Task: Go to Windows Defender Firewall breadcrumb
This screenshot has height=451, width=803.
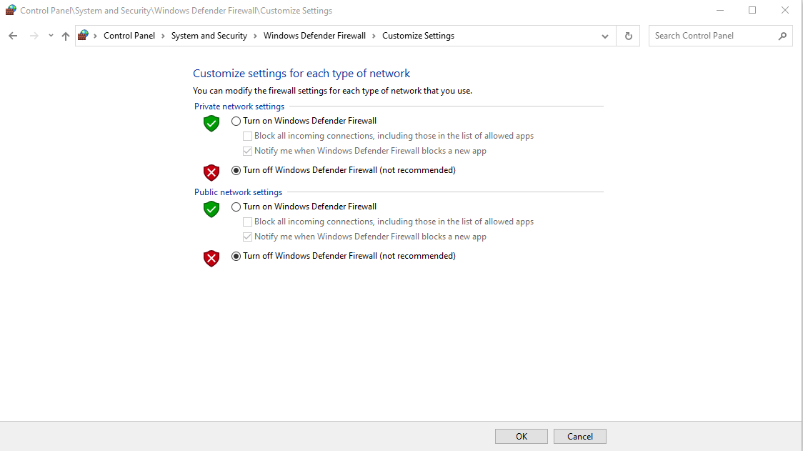Action: (314, 36)
